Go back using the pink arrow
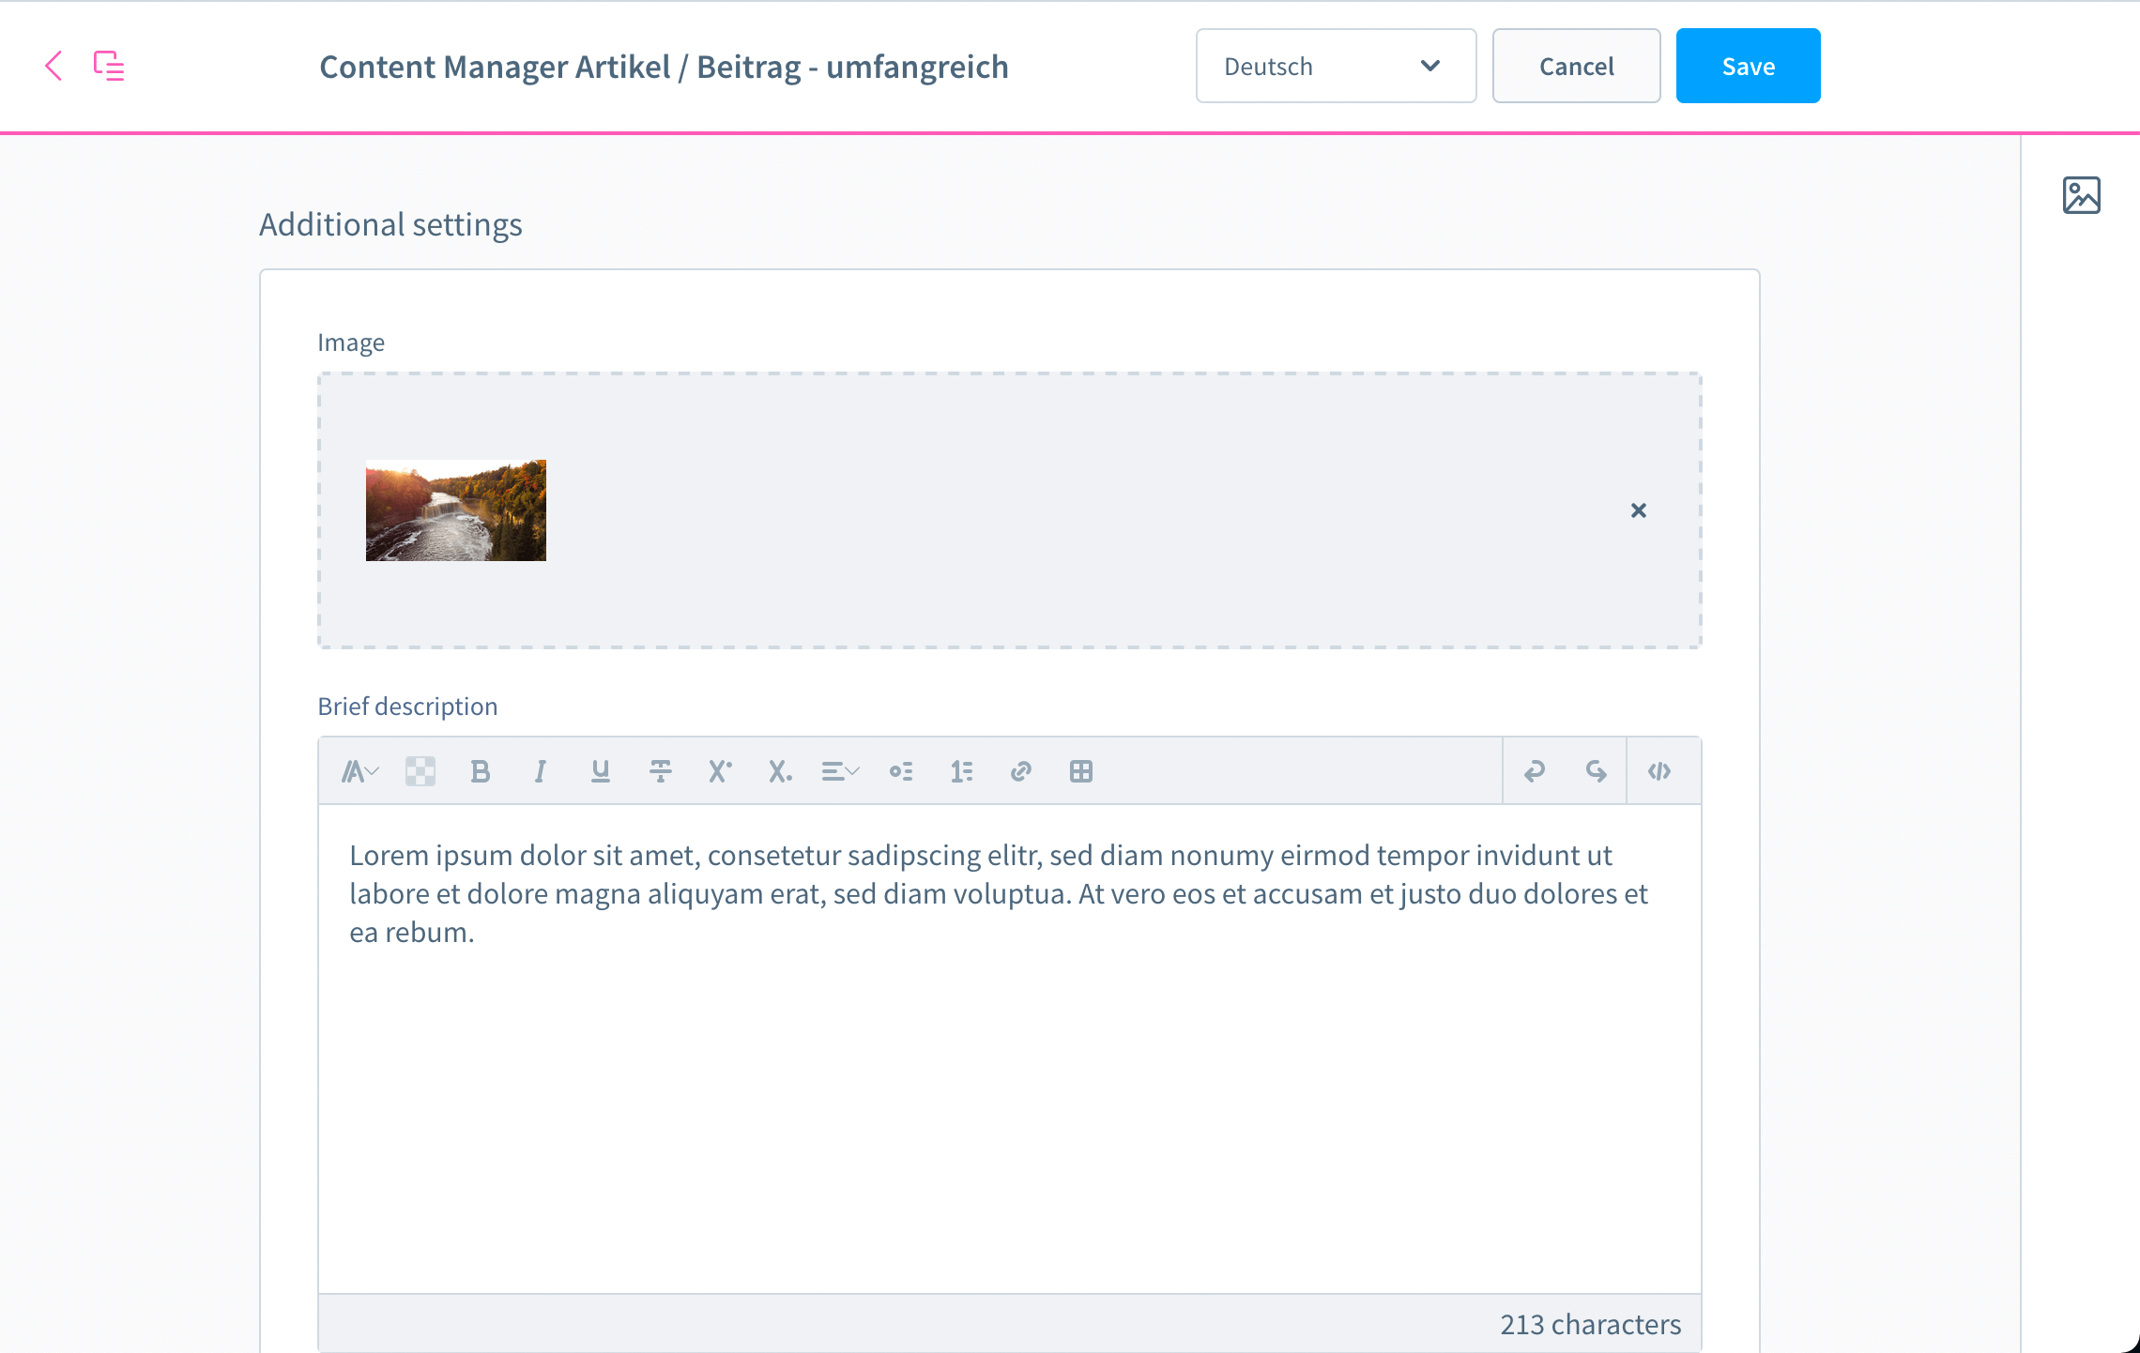Image resolution: width=2140 pixels, height=1353 pixels. coord(53,66)
